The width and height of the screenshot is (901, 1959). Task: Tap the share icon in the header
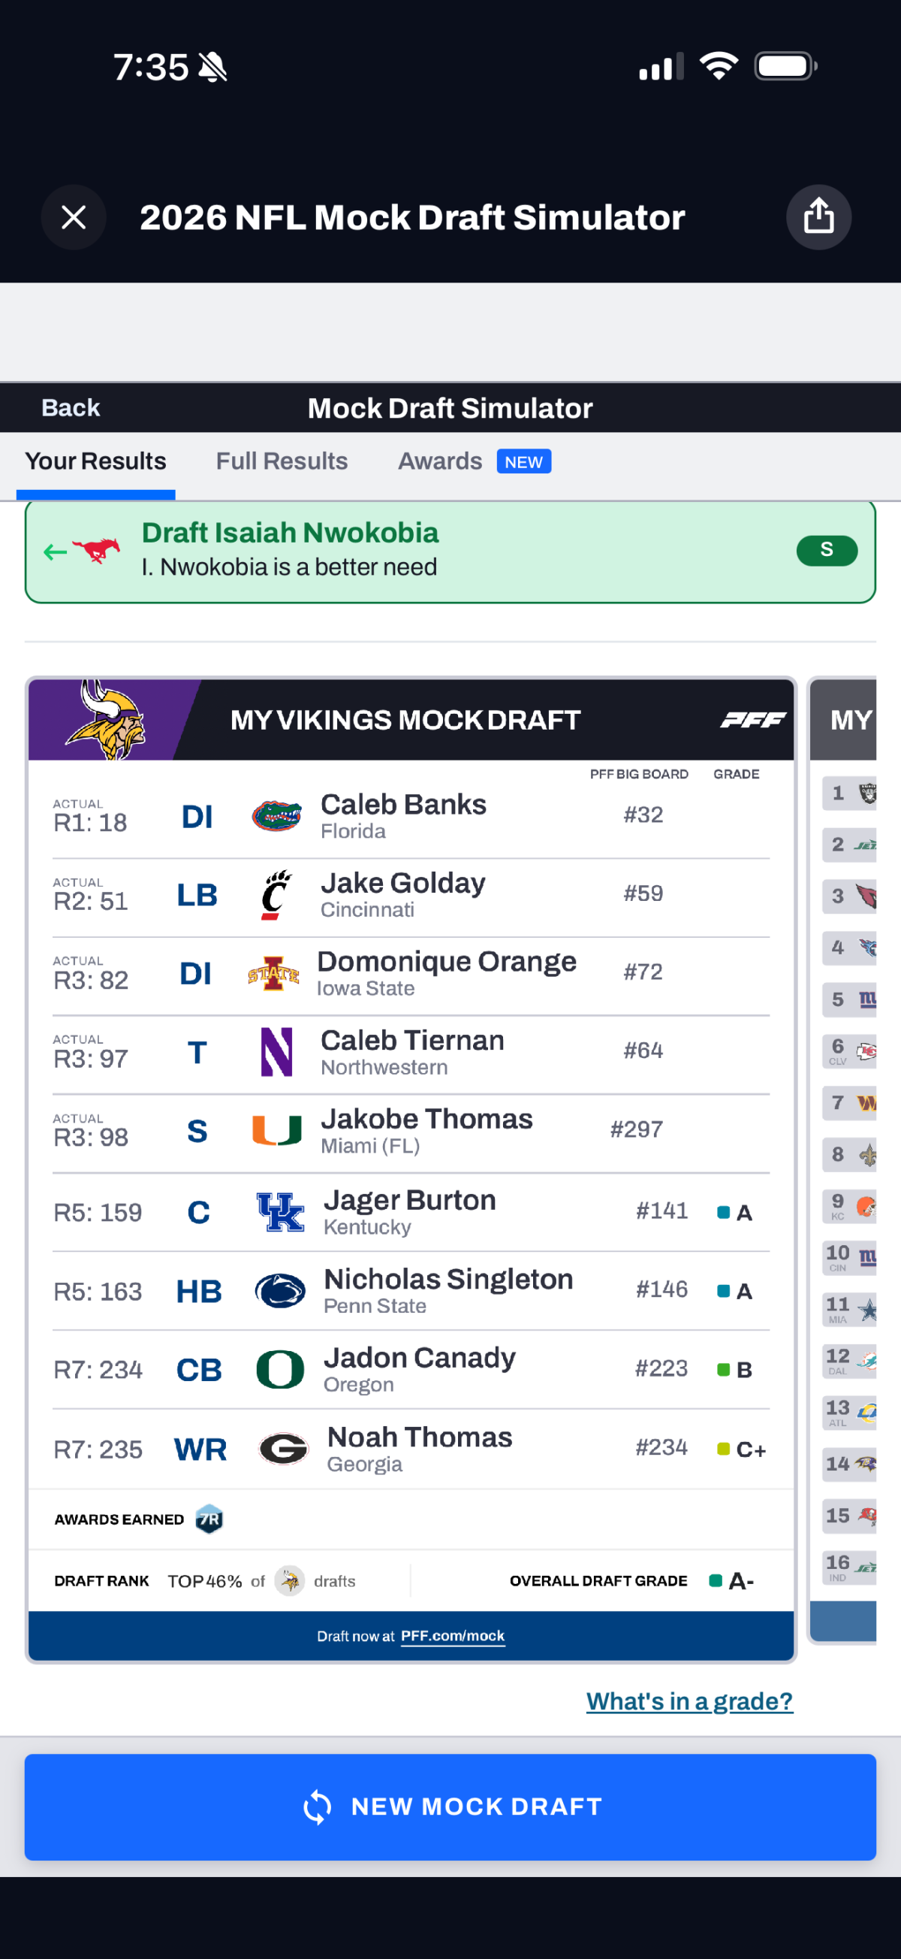click(818, 217)
